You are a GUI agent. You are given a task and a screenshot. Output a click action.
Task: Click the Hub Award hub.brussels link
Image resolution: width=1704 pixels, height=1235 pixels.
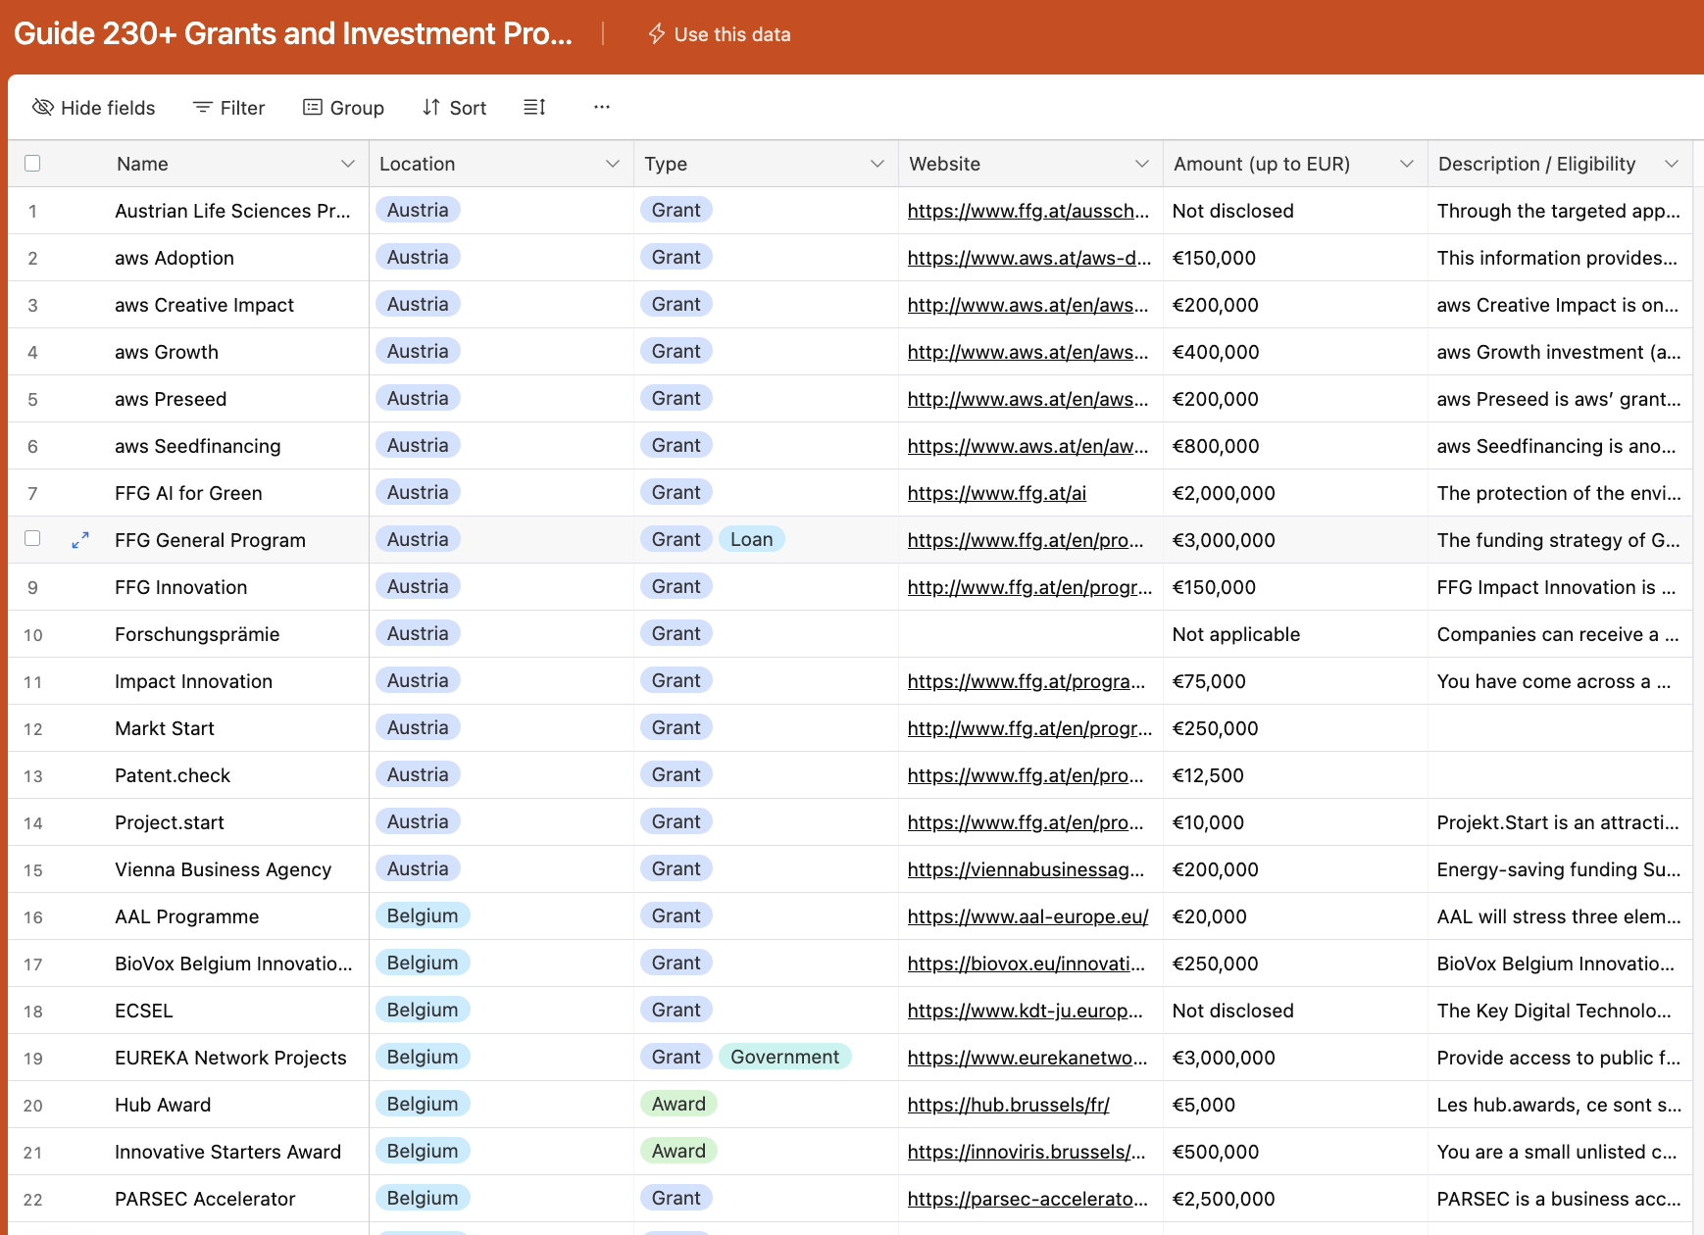1008,1105
